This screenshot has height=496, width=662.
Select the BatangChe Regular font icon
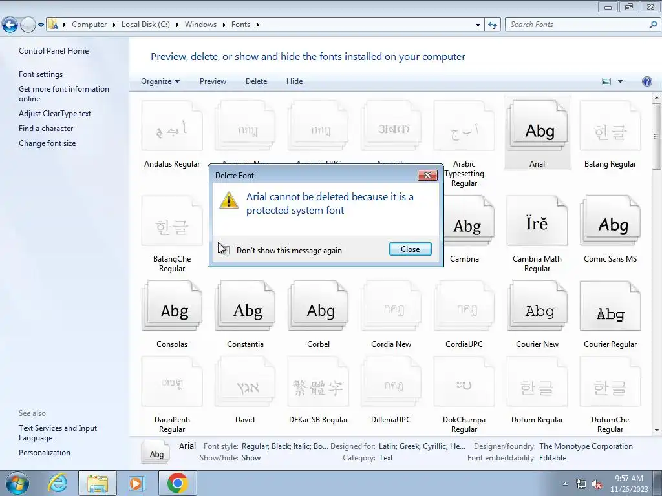point(172,221)
